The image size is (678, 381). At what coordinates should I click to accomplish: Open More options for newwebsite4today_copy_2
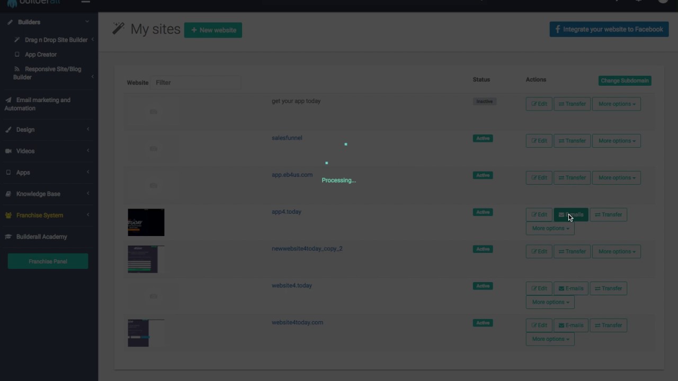click(617, 252)
